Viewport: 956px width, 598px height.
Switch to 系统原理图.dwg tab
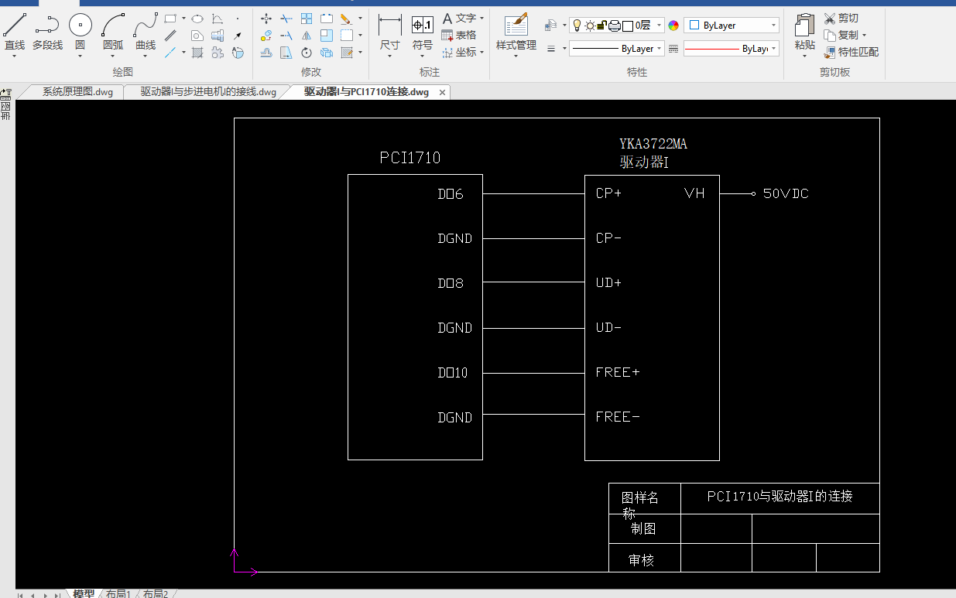[77, 91]
